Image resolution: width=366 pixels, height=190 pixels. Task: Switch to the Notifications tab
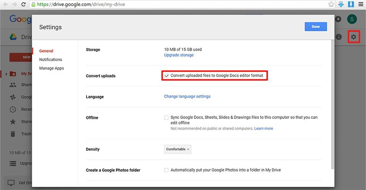coord(51,60)
